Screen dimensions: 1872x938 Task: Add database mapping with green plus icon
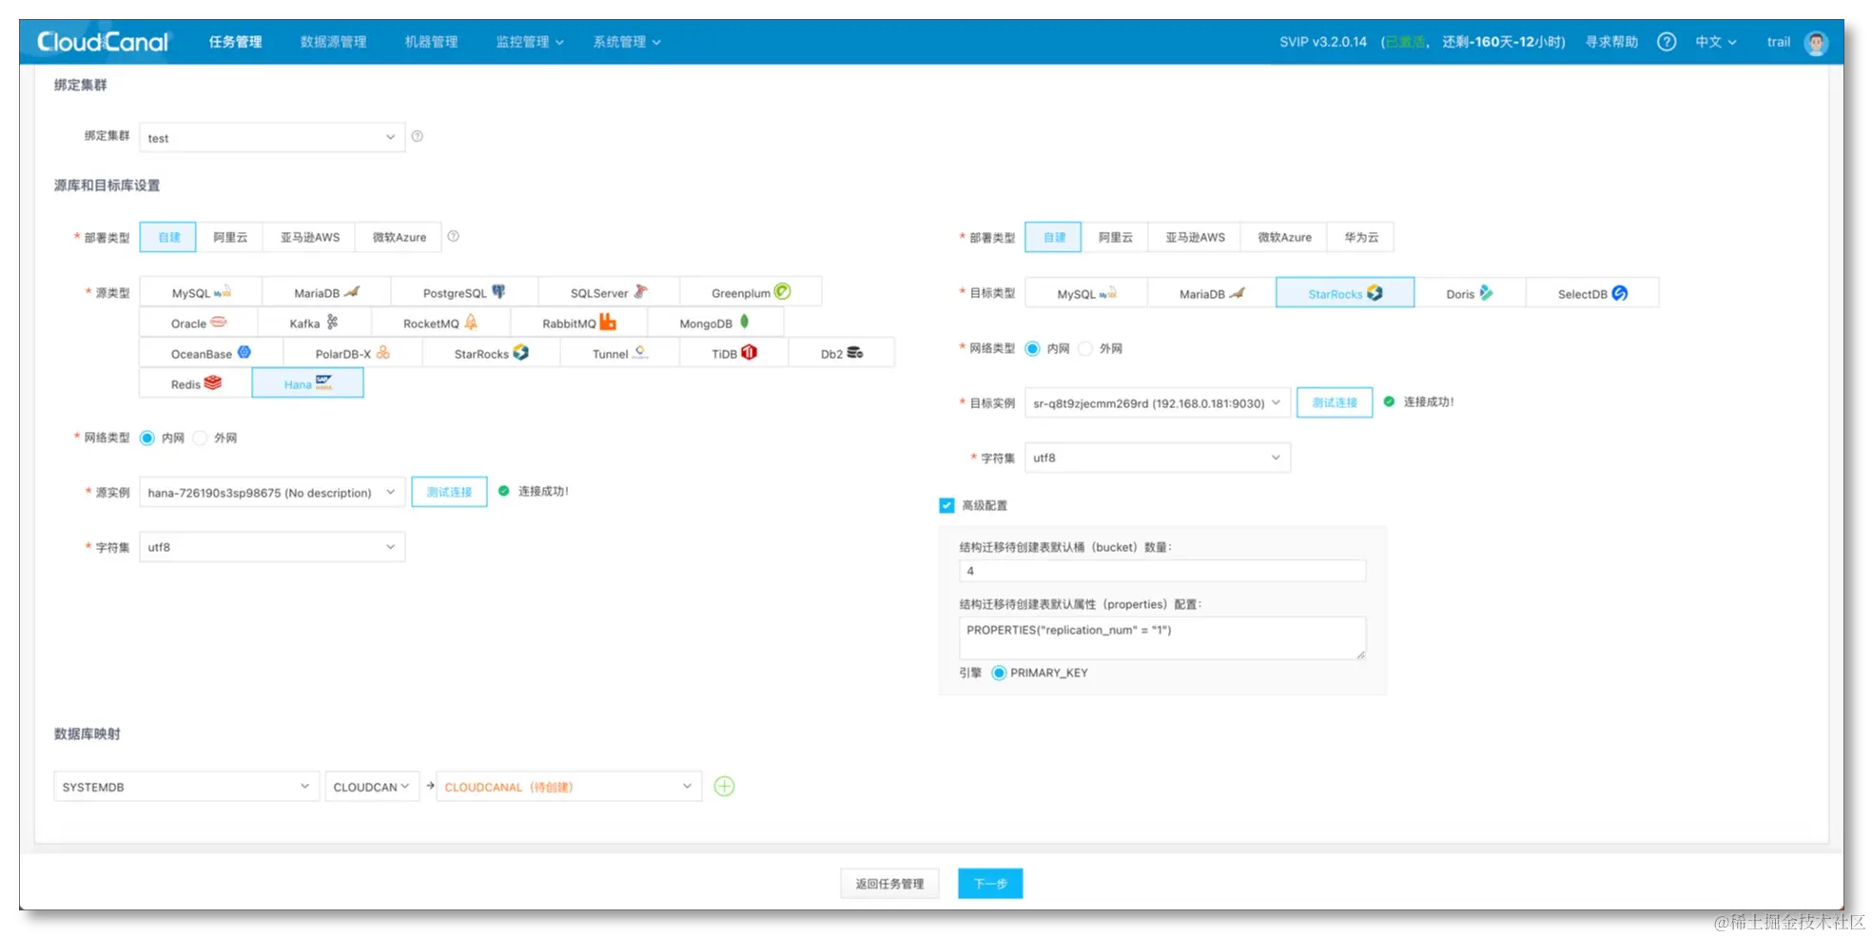724,786
